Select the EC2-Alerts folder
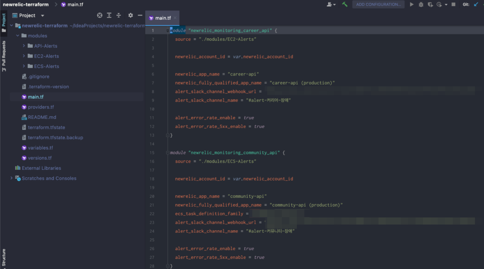The height and width of the screenshot is (269, 484). pos(43,56)
